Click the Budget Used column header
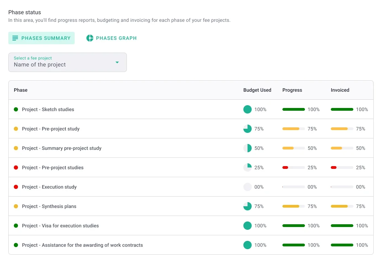 (257, 90)
